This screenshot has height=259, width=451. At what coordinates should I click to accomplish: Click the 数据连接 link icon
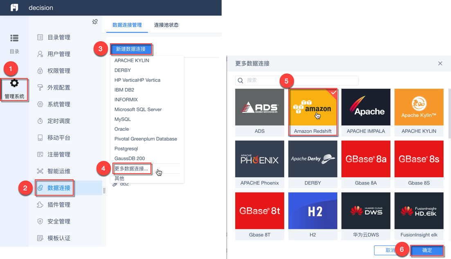pyautogui.click(x=40, y=188)
